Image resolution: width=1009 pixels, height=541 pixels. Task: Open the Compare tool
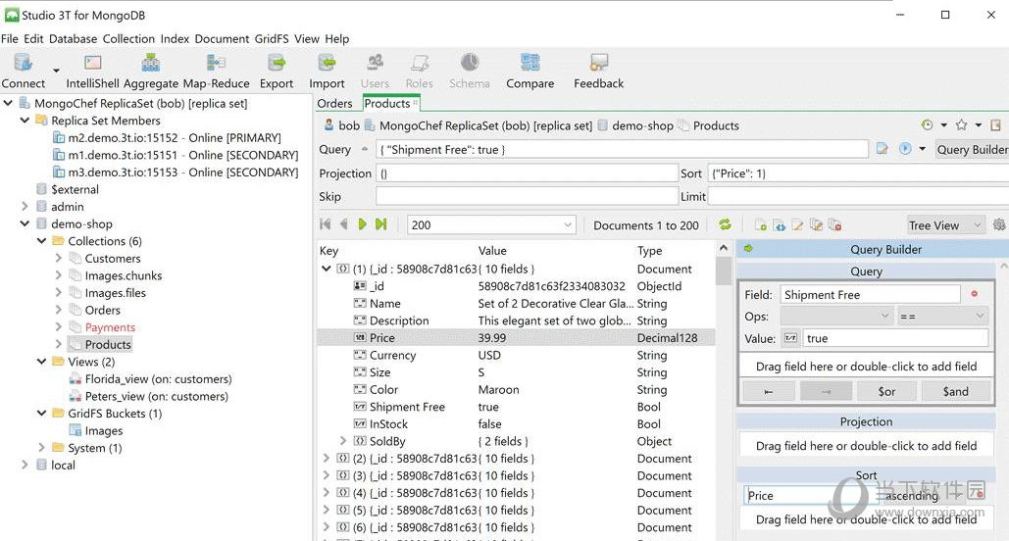coord(530,63)
